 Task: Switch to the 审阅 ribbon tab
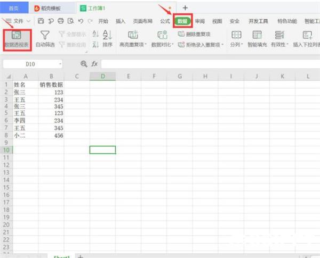point(200,21)
